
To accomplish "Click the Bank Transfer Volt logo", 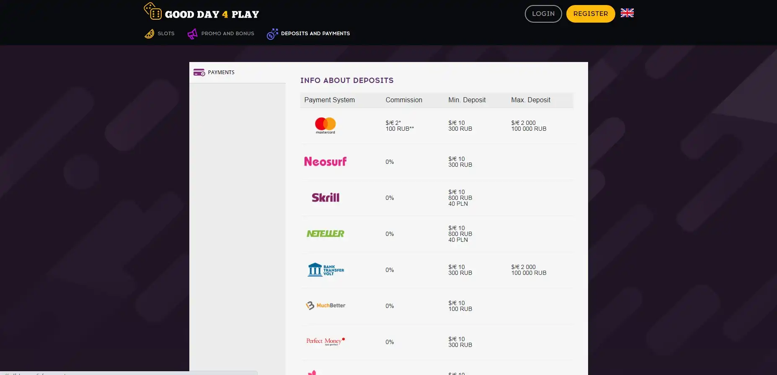I will (325, 270).
